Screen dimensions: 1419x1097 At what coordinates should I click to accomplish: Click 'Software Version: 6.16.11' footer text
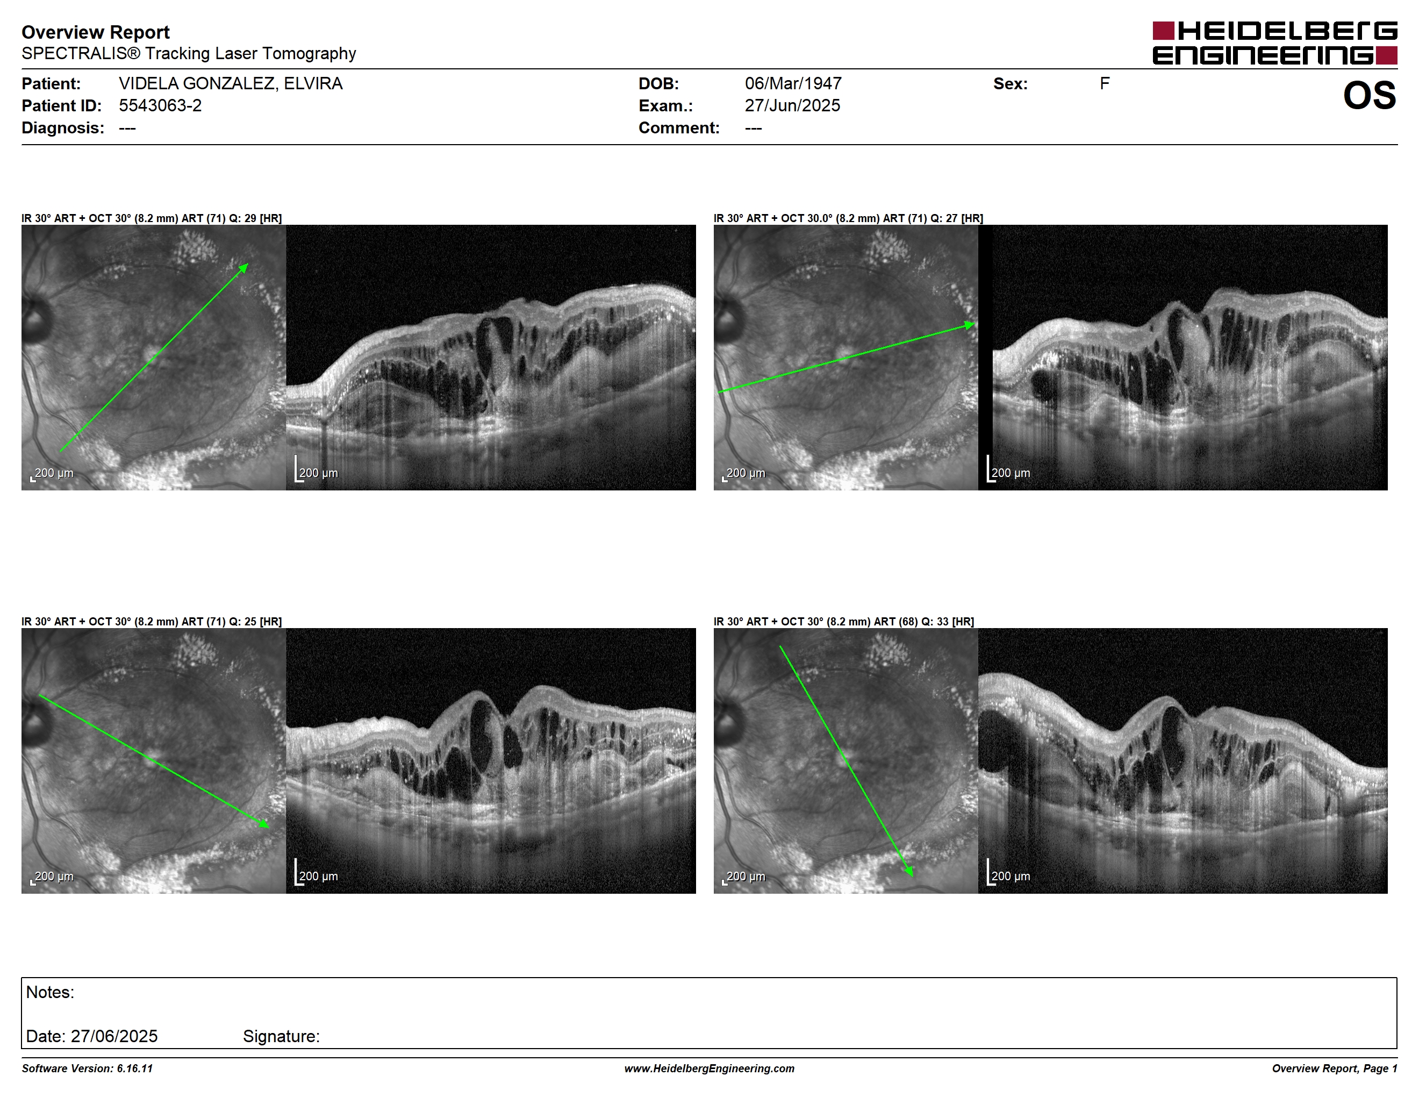tap(87, 1068)
